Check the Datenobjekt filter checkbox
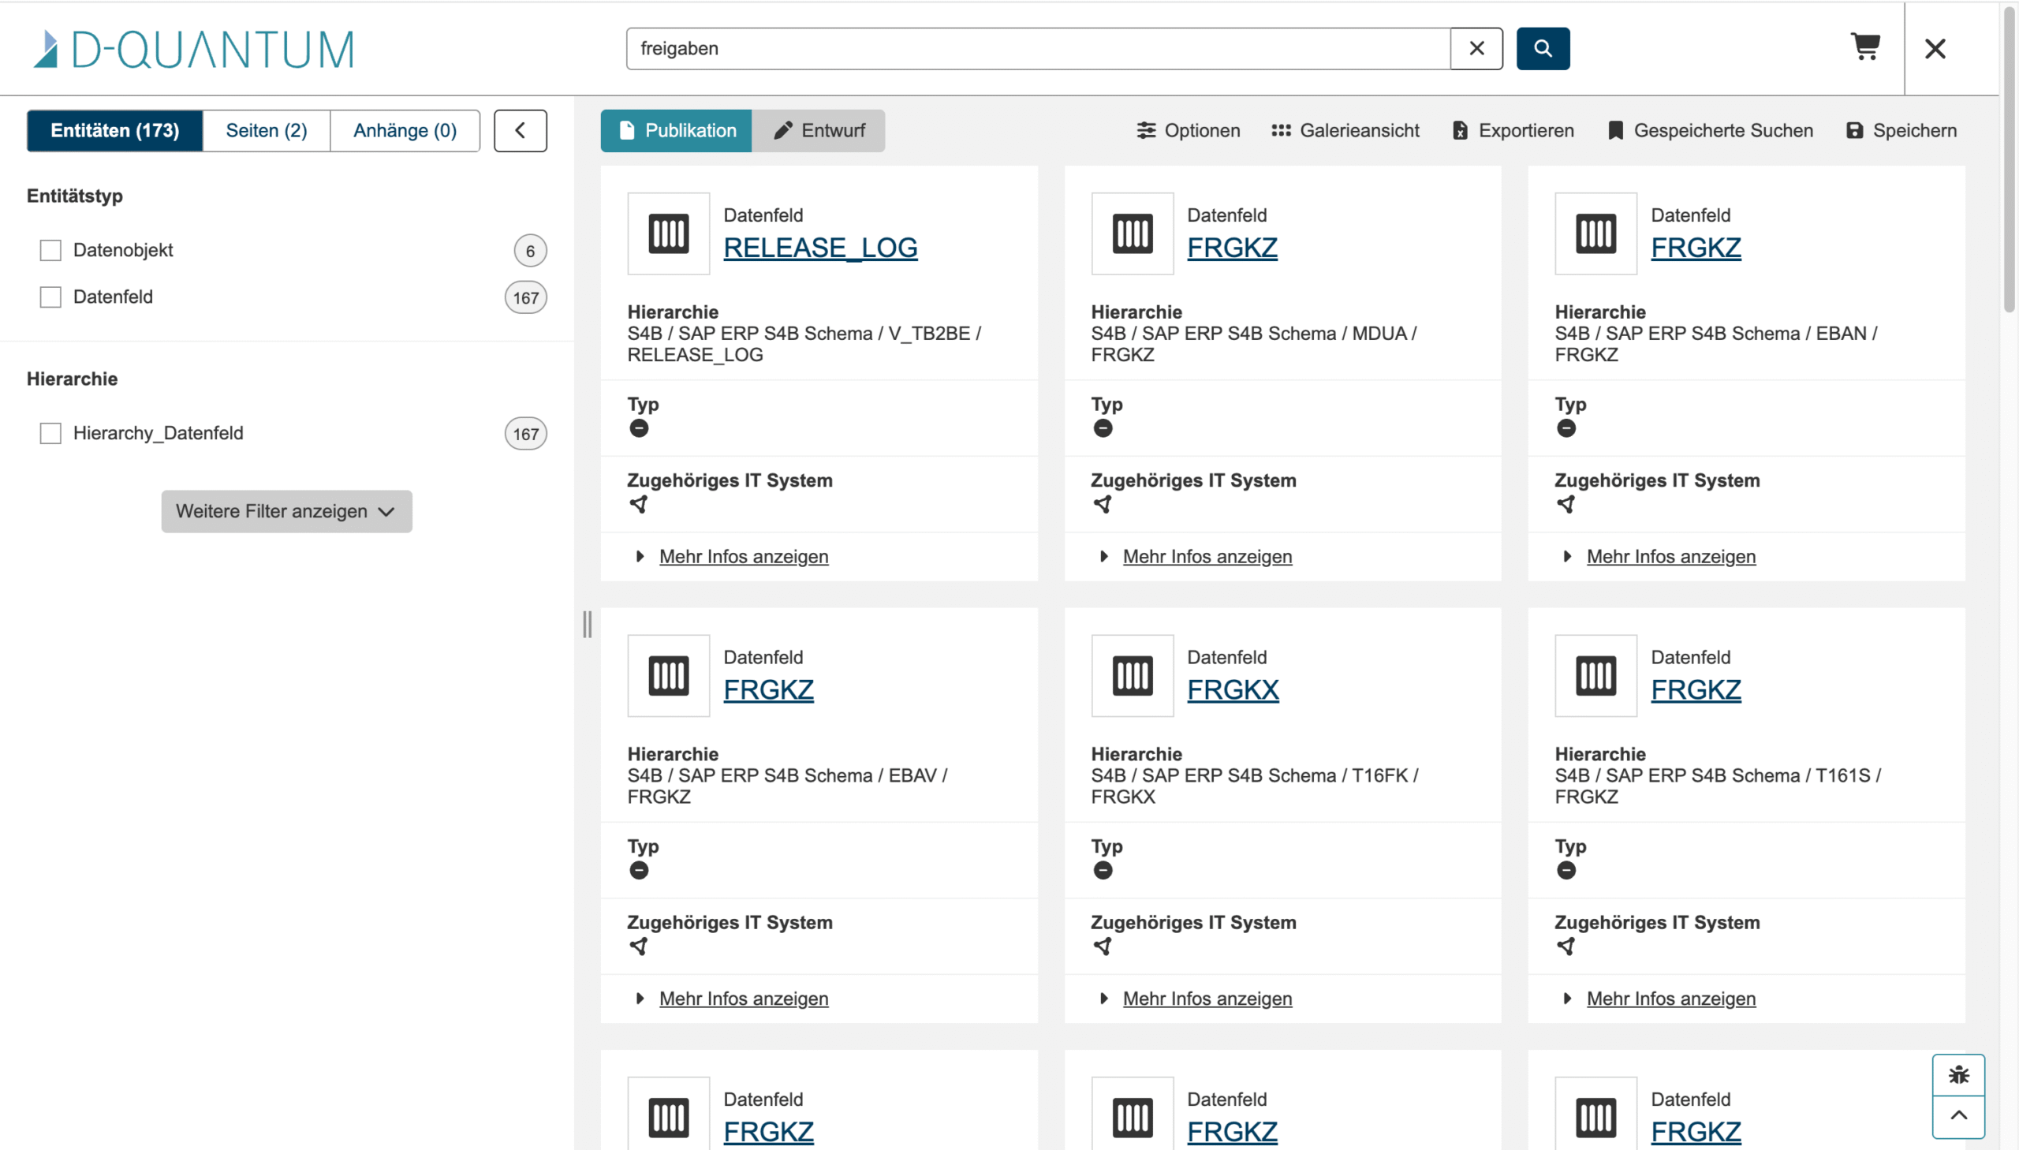Screen dimensions: 2019x1150 (50, 250)
